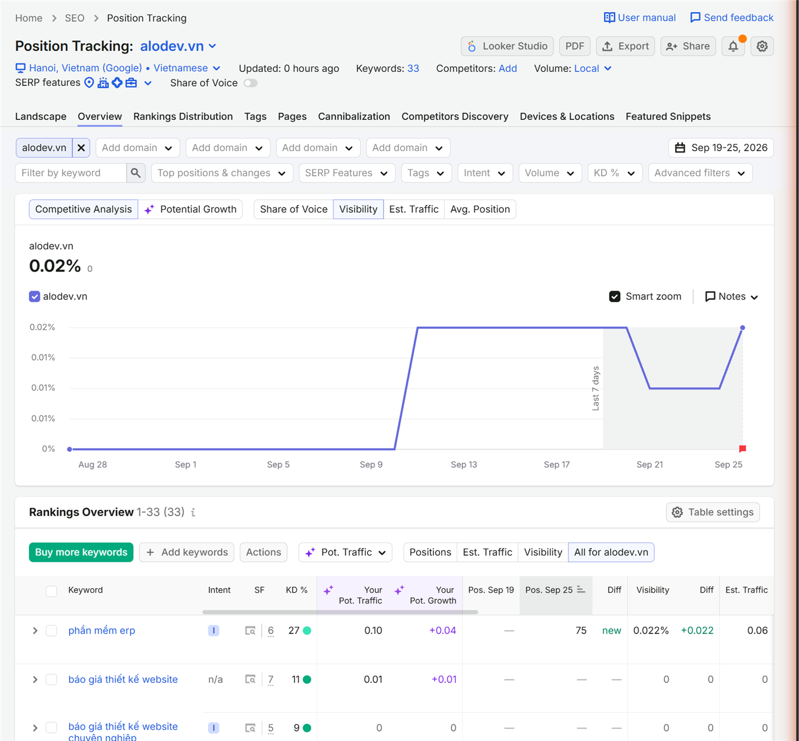Export report as PDF
Screen dimensions: 799x741
[x=575, y=46]
